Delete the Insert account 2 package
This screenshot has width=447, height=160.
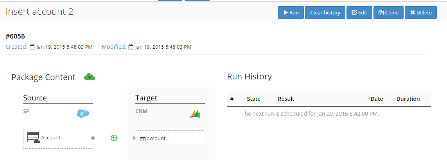[x=420, y=12]
